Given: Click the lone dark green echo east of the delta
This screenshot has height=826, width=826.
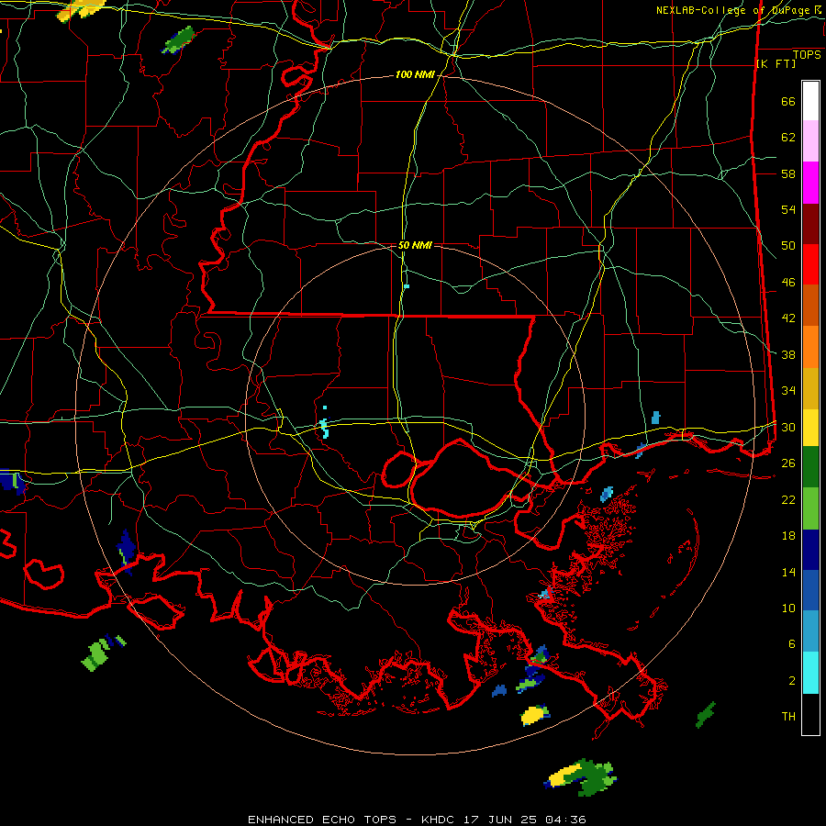Looking at the screenshot, I should point(706,715).
